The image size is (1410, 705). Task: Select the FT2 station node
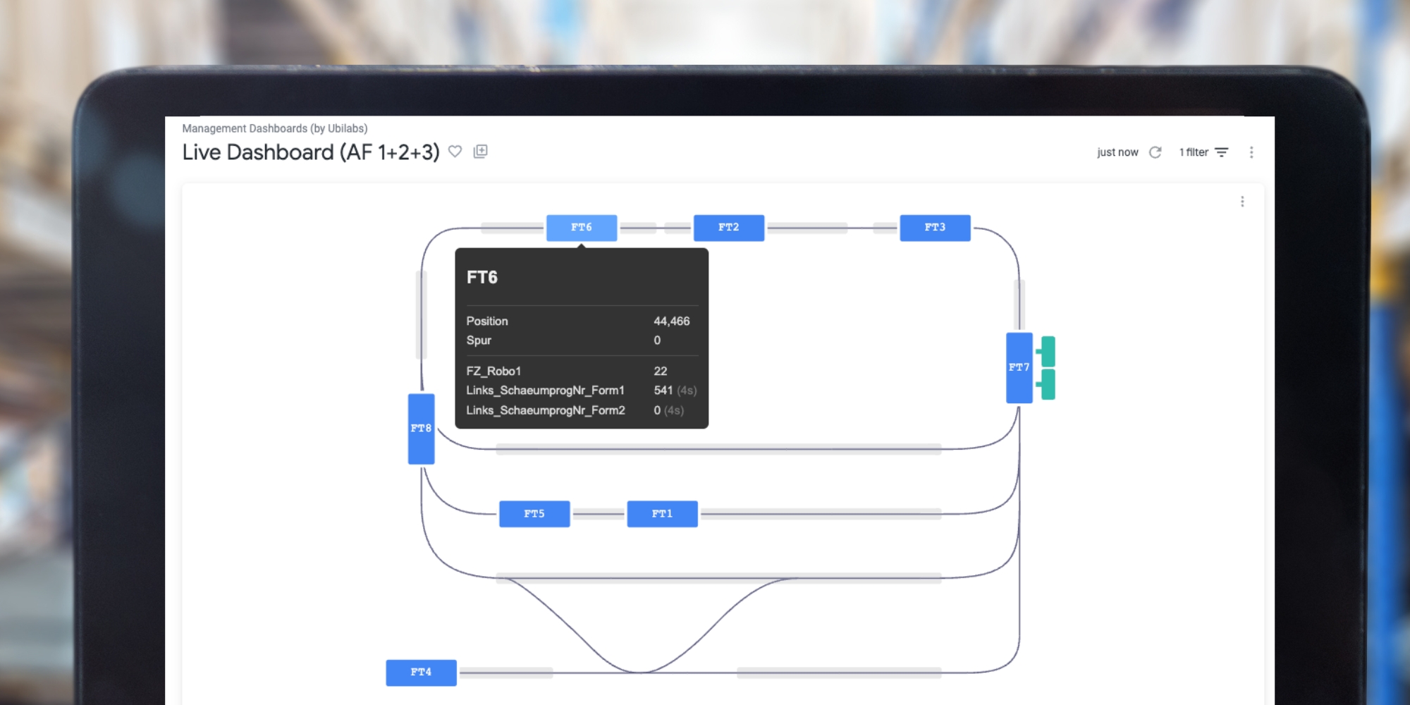click(x=729, y=228)
